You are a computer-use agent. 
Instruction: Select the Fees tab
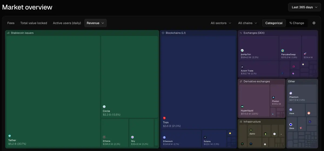point(11,23)
